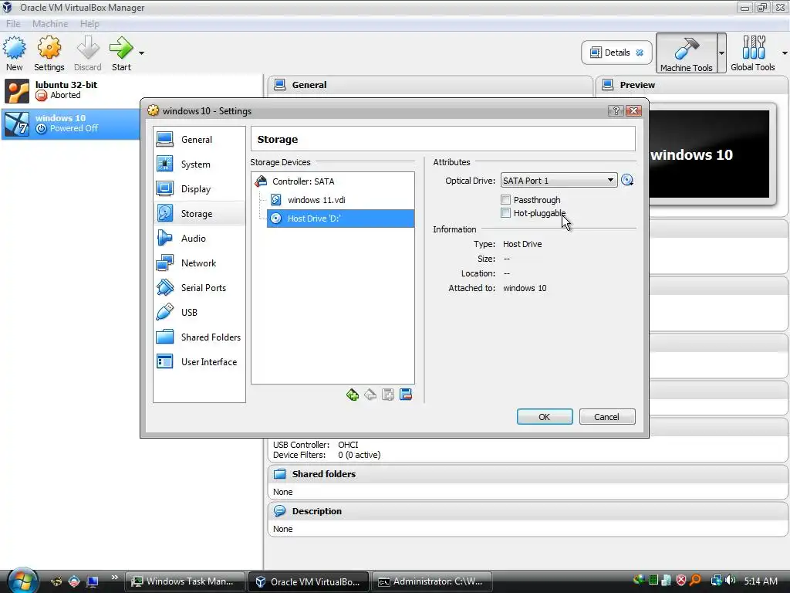Start the selected virtual machine
790x593 pixels.
click(x=121, y=53)
